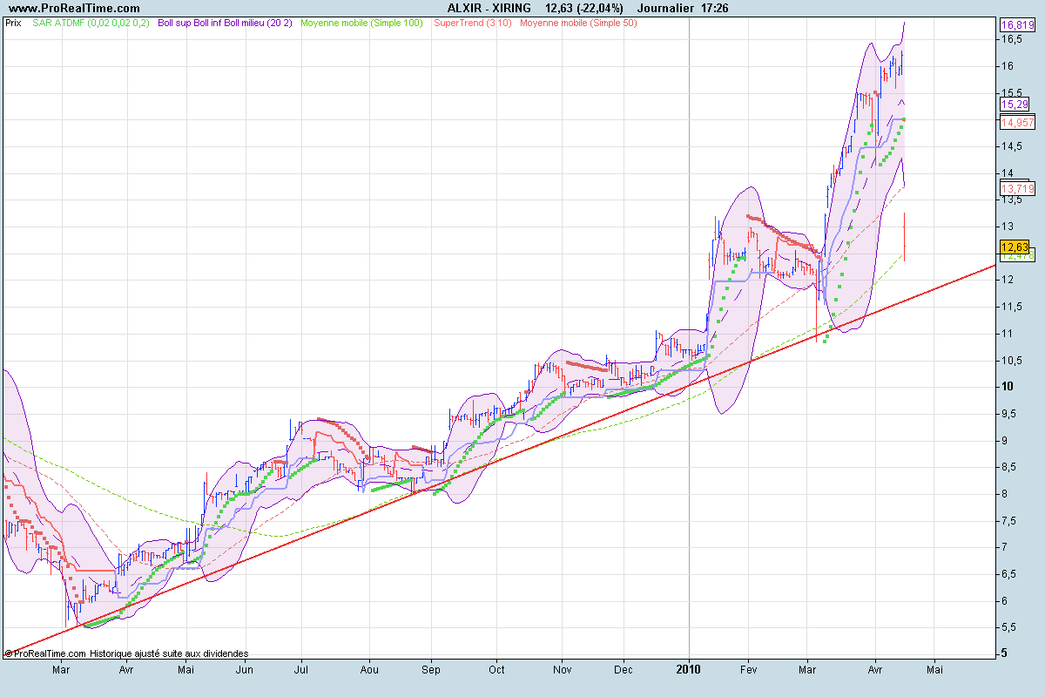Click 'Historique ajusté suite aux dividendes' note
Image resolution: width=1045 pixels, height=697 pixels.
[x=171, y=653]
